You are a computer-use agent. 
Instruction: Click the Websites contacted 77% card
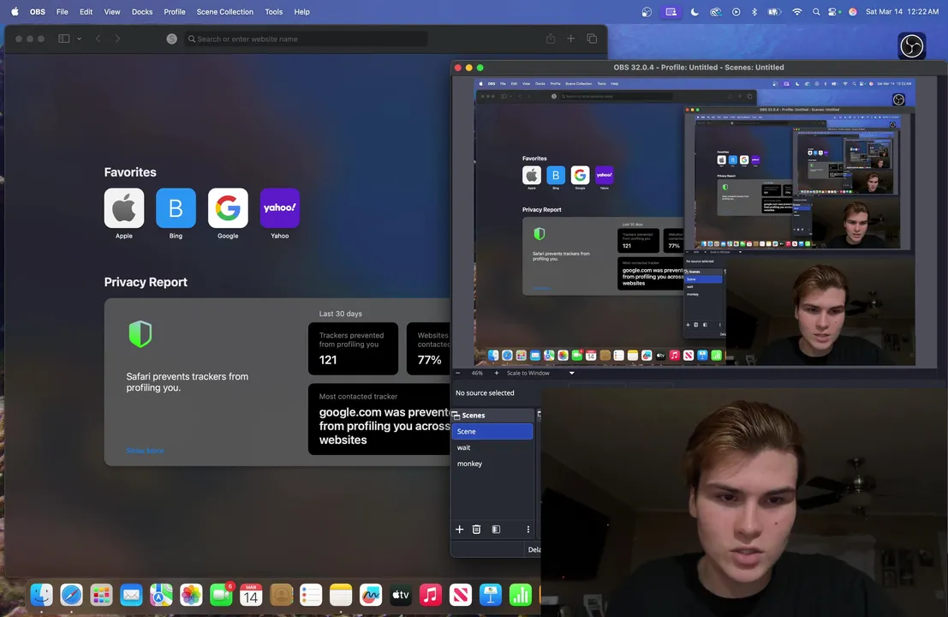click(429, 349)
